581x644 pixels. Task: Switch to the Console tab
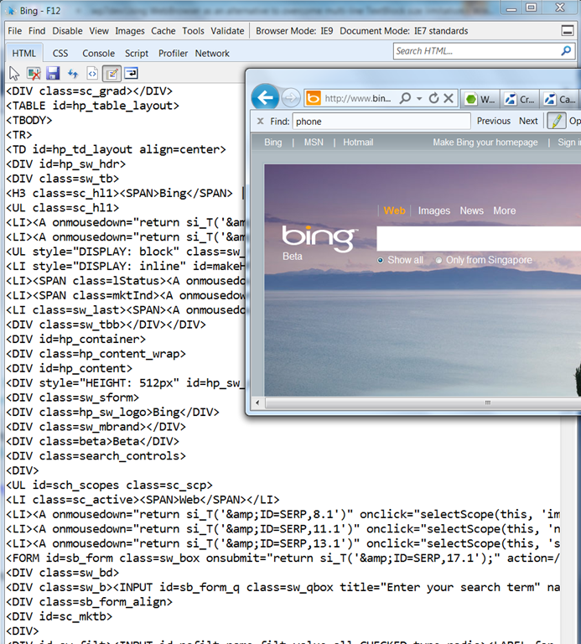point(98,53)
